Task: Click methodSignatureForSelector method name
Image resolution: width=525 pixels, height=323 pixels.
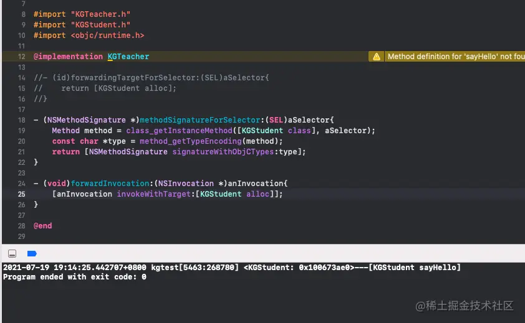Action: tap(200, 120)
